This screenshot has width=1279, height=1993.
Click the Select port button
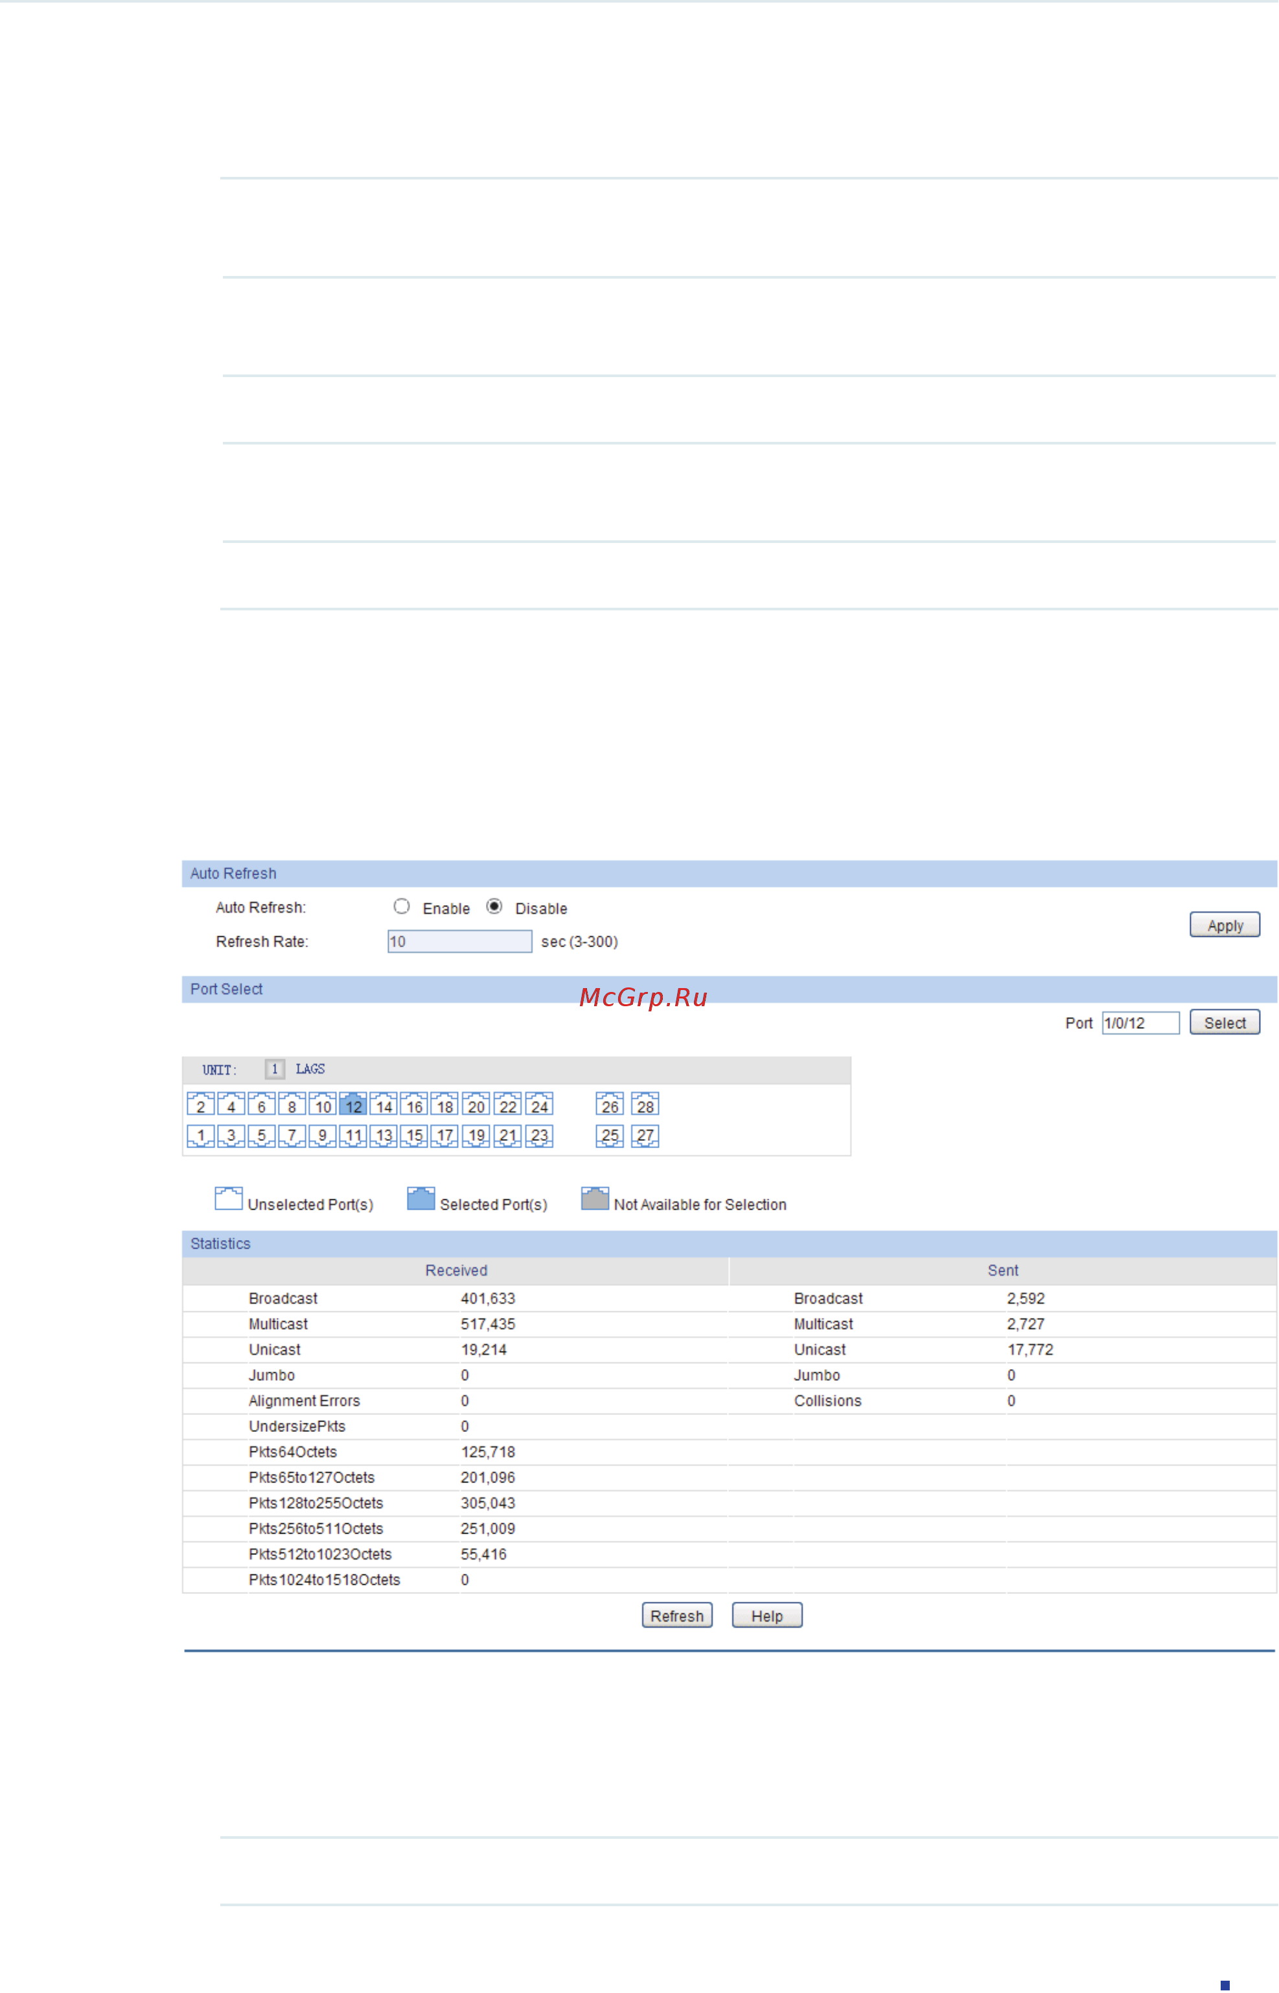point(1225,1023)
